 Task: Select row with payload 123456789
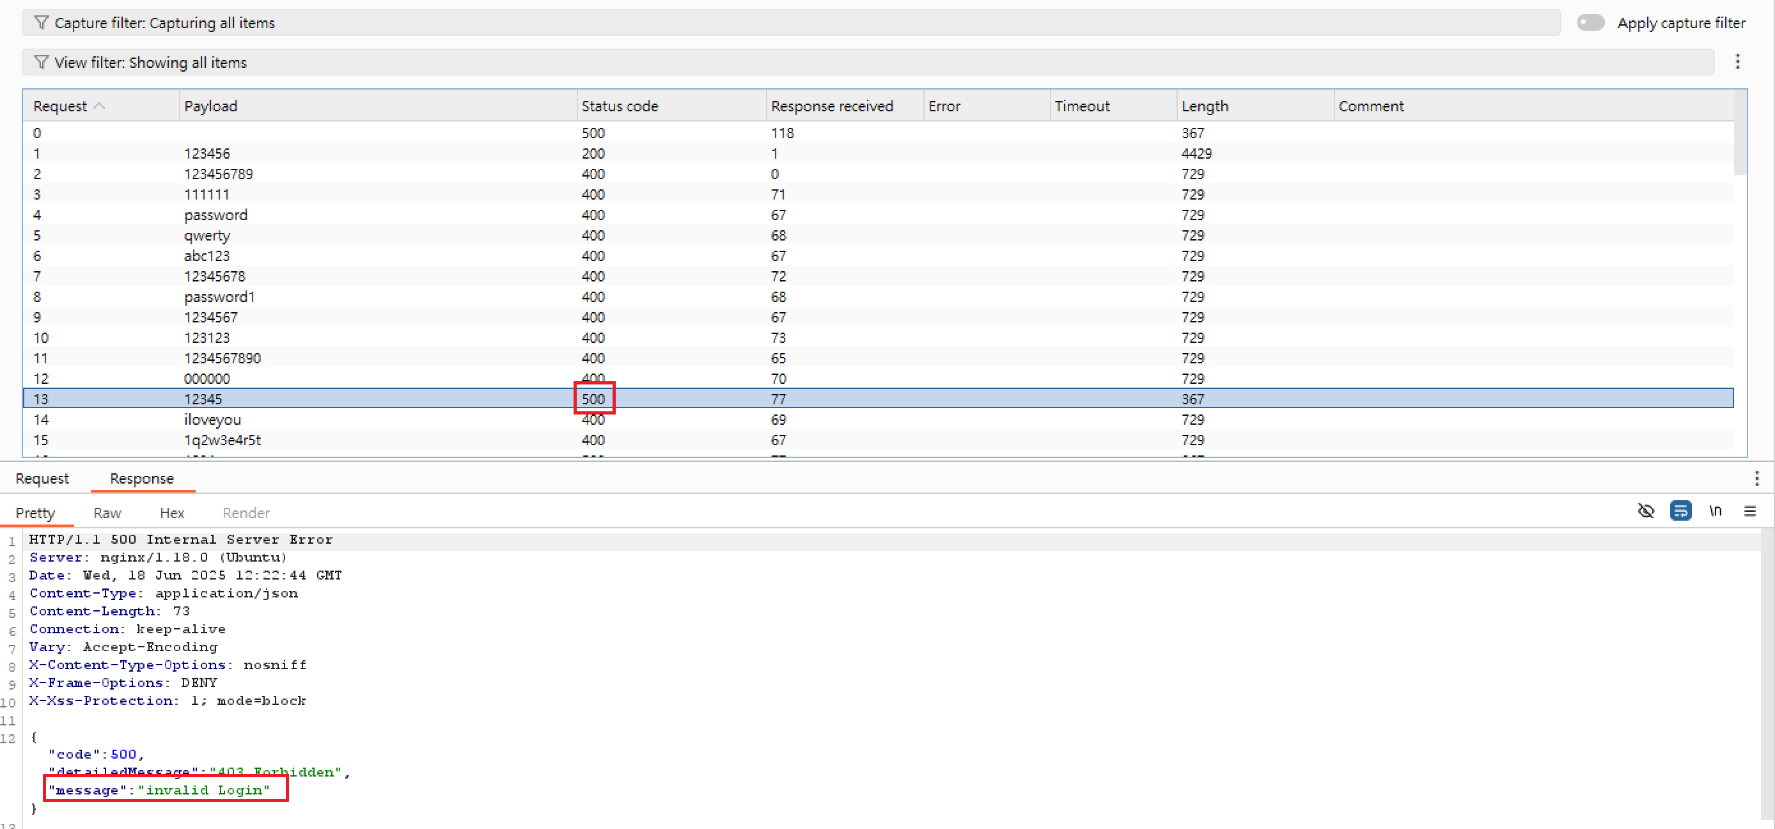[879, 173]
